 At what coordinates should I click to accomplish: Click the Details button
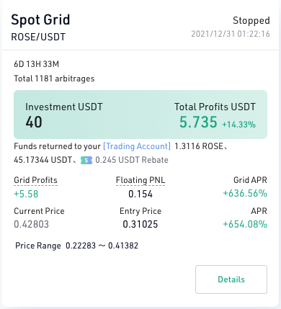[231, 279]
